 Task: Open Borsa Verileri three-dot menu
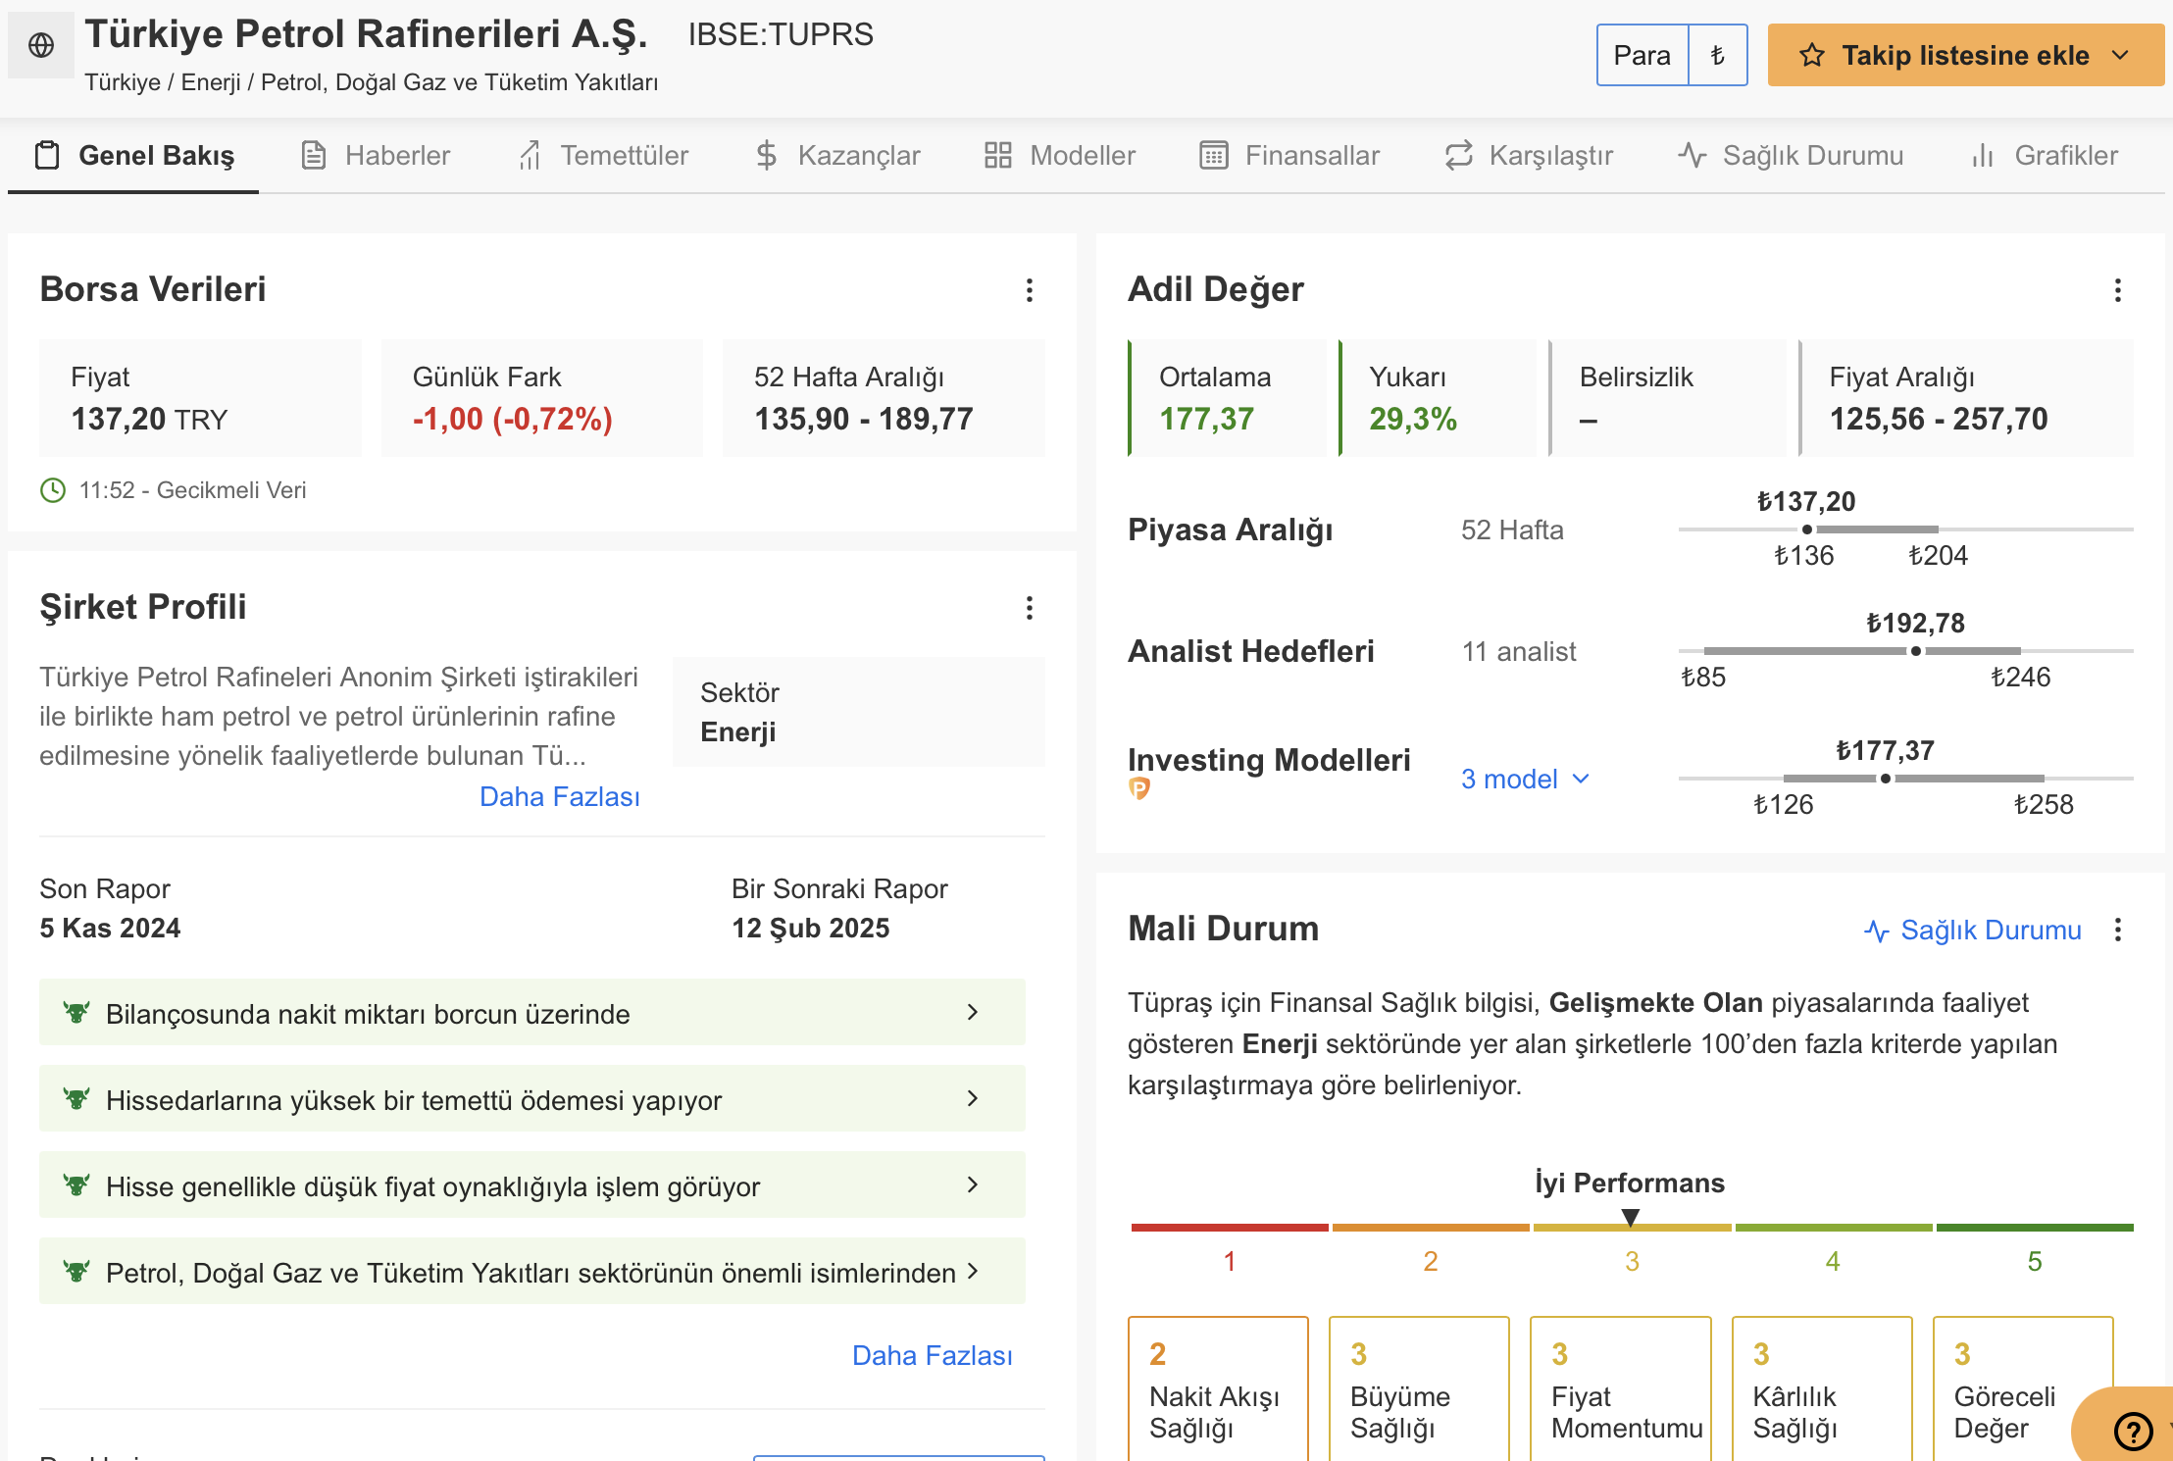[x=1030, y=290]
